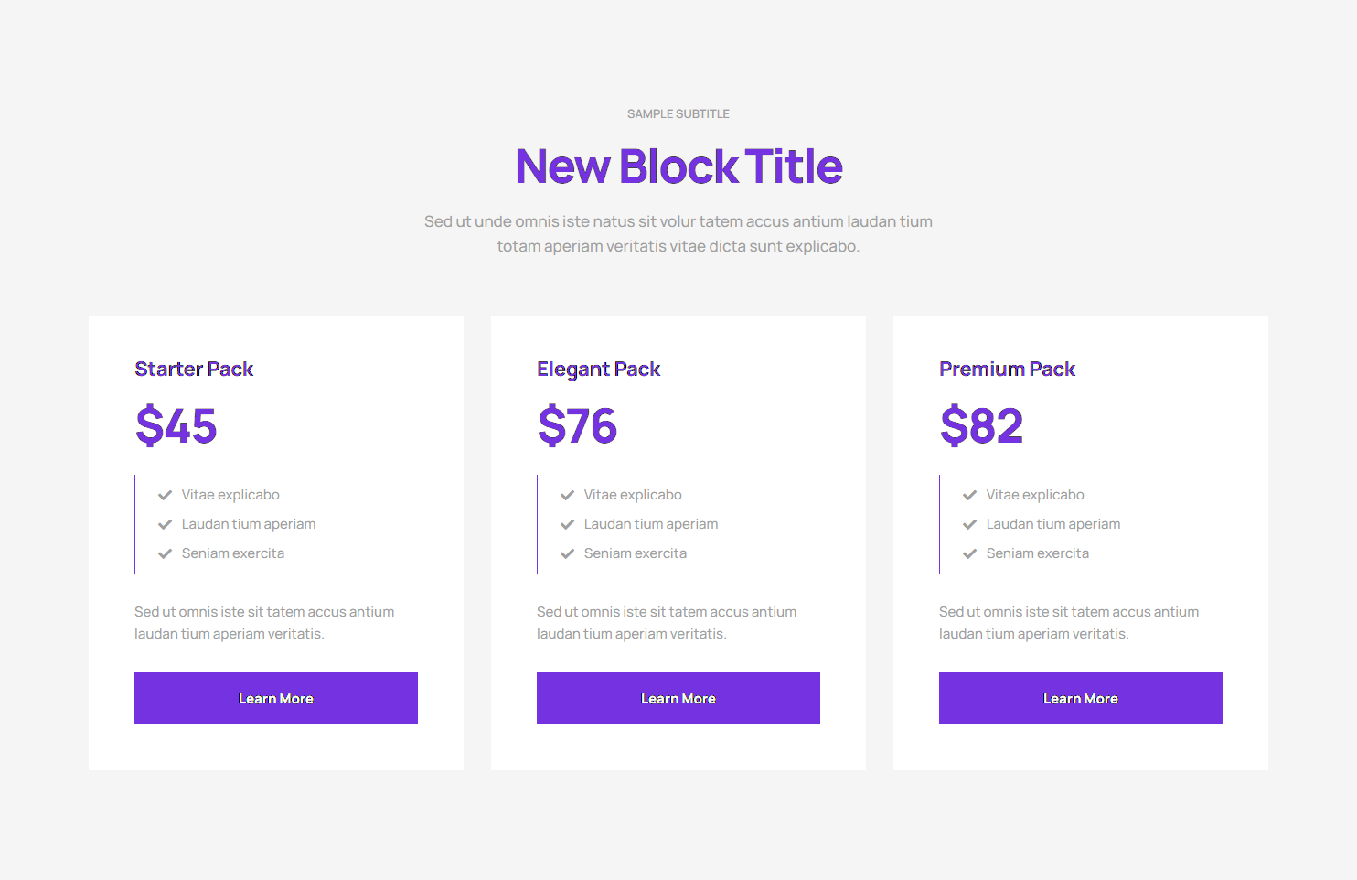Click the $76 price text
Viewport: 1357px width, 880px height.
[578, 426]
